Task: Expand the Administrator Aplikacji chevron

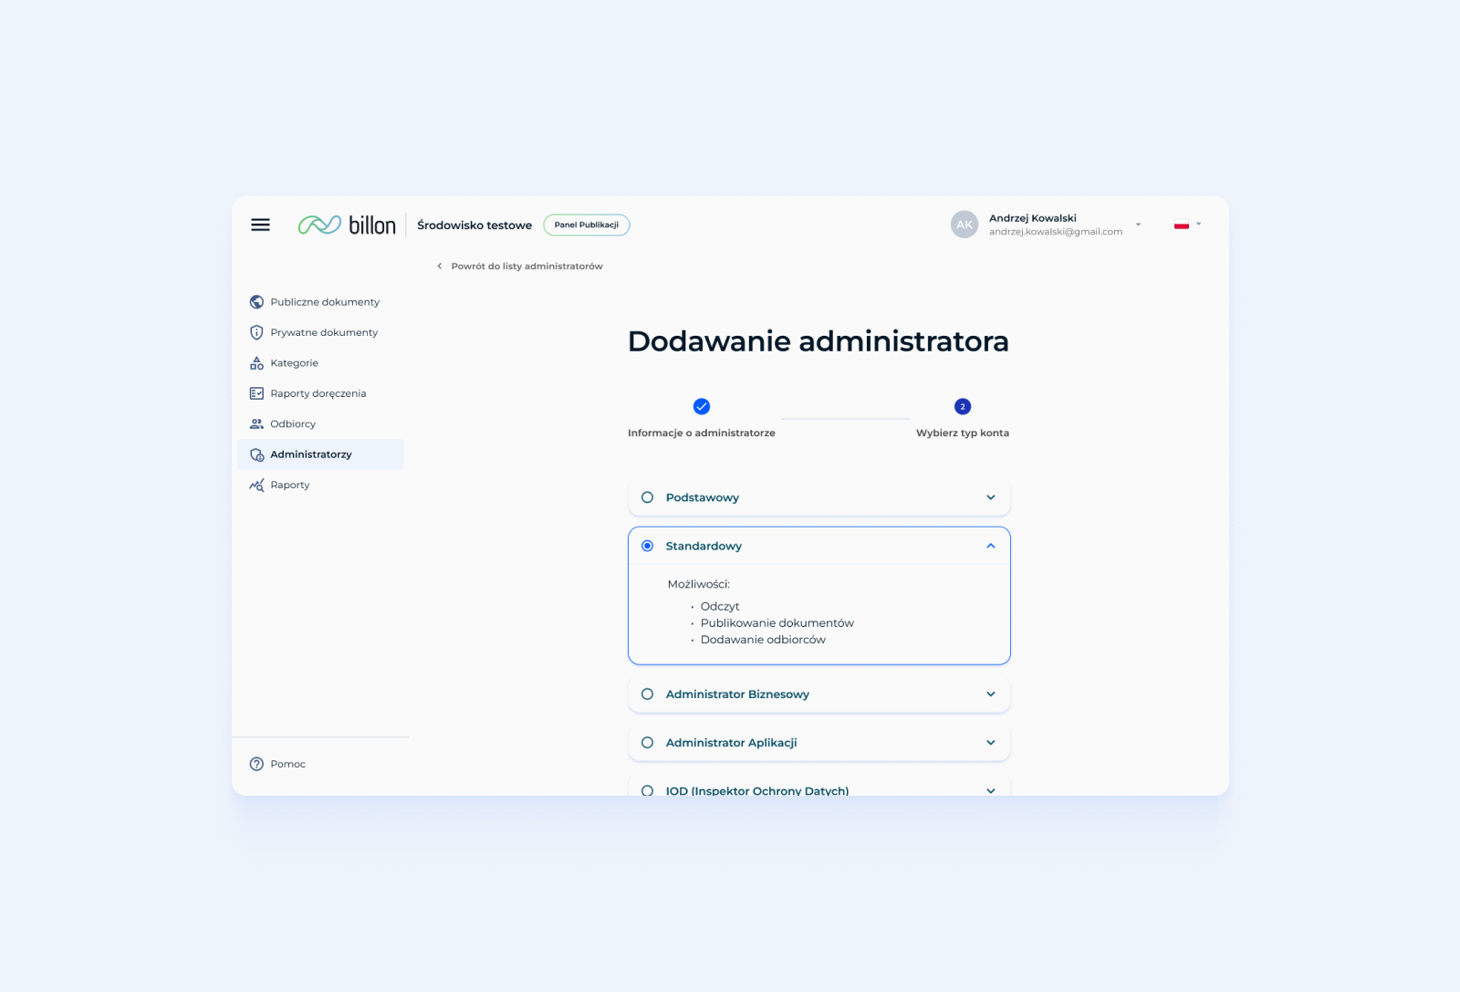Action: (x=991, y=743)
